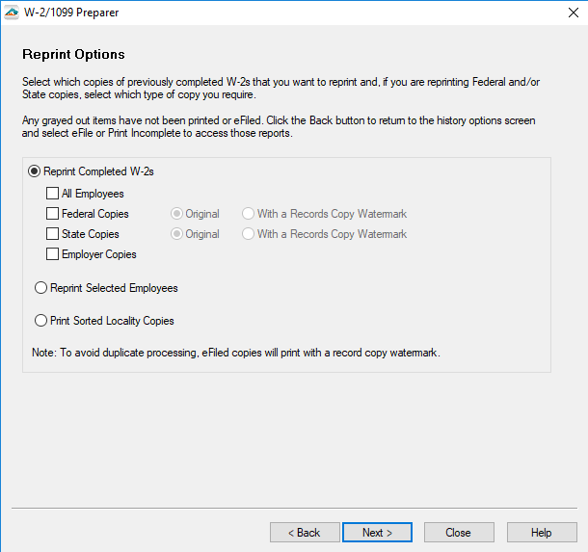The width and height of the screenshot is (588, 552).
Task: Go back with the Back button
Action: (304, 533)
